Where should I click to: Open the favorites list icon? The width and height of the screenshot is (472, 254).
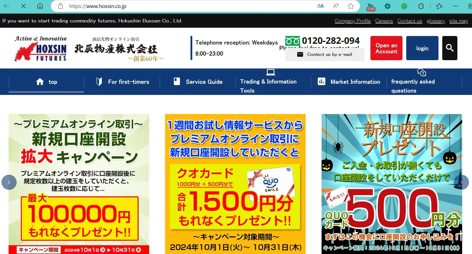tap(439, 6)
